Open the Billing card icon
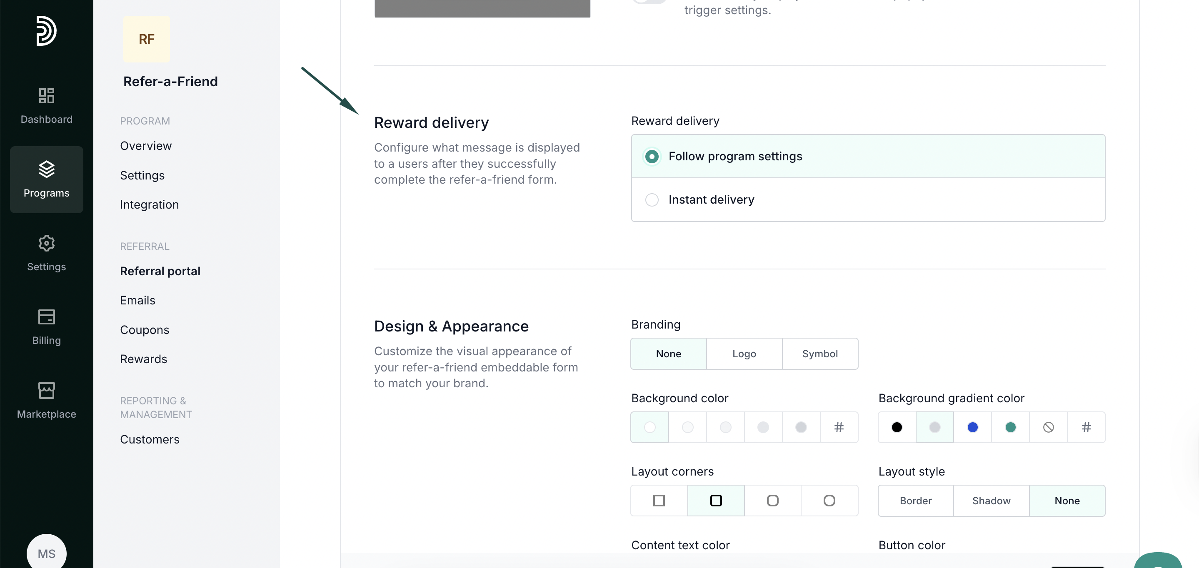This screenshot has height=568, width=1199. point(46,317)
